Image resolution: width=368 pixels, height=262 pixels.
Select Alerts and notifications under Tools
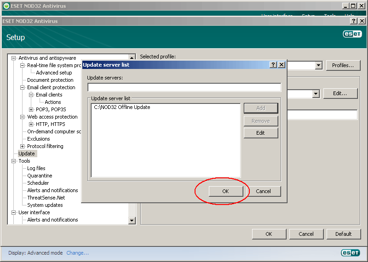point(52,190)
